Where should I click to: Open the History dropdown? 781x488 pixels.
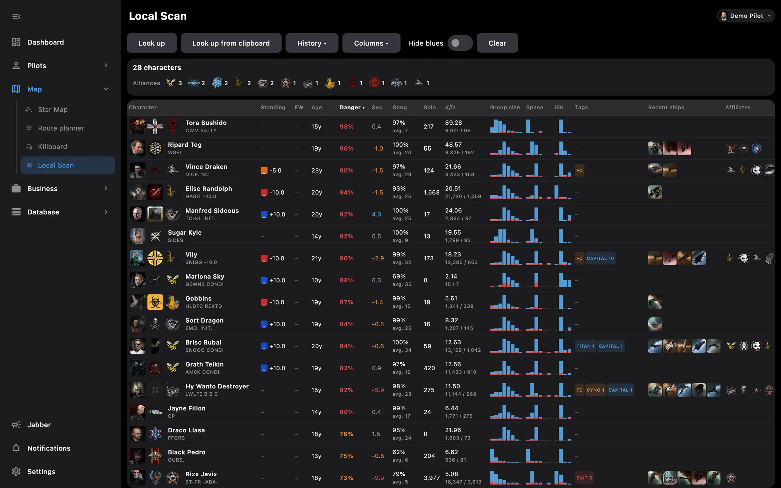pyautogui.click(x=312, y=43)
